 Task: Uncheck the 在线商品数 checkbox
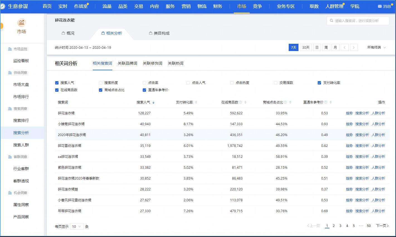(57, 90)
